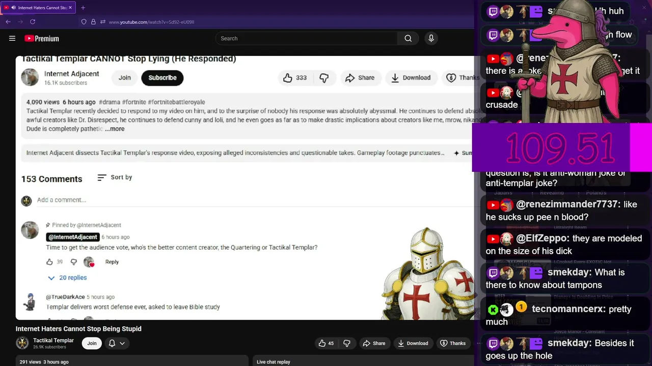This screenshot has width=652, height=366.
Task: Like the pinned comment with 39 likes
Action: pyautogui.click(x=49, y=262)
